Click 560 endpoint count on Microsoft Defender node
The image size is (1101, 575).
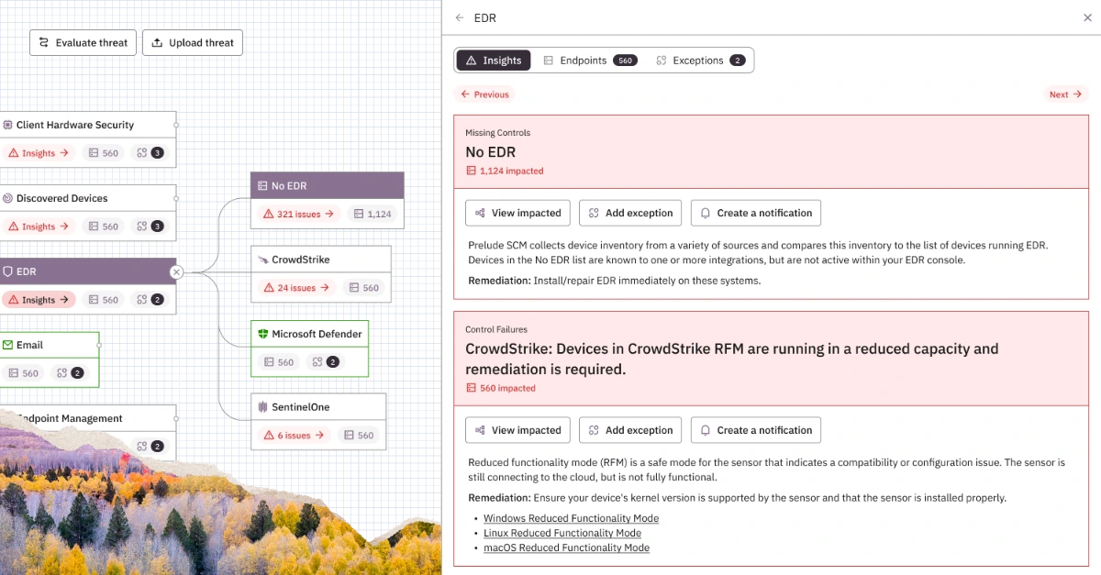(x=277, y=362)
